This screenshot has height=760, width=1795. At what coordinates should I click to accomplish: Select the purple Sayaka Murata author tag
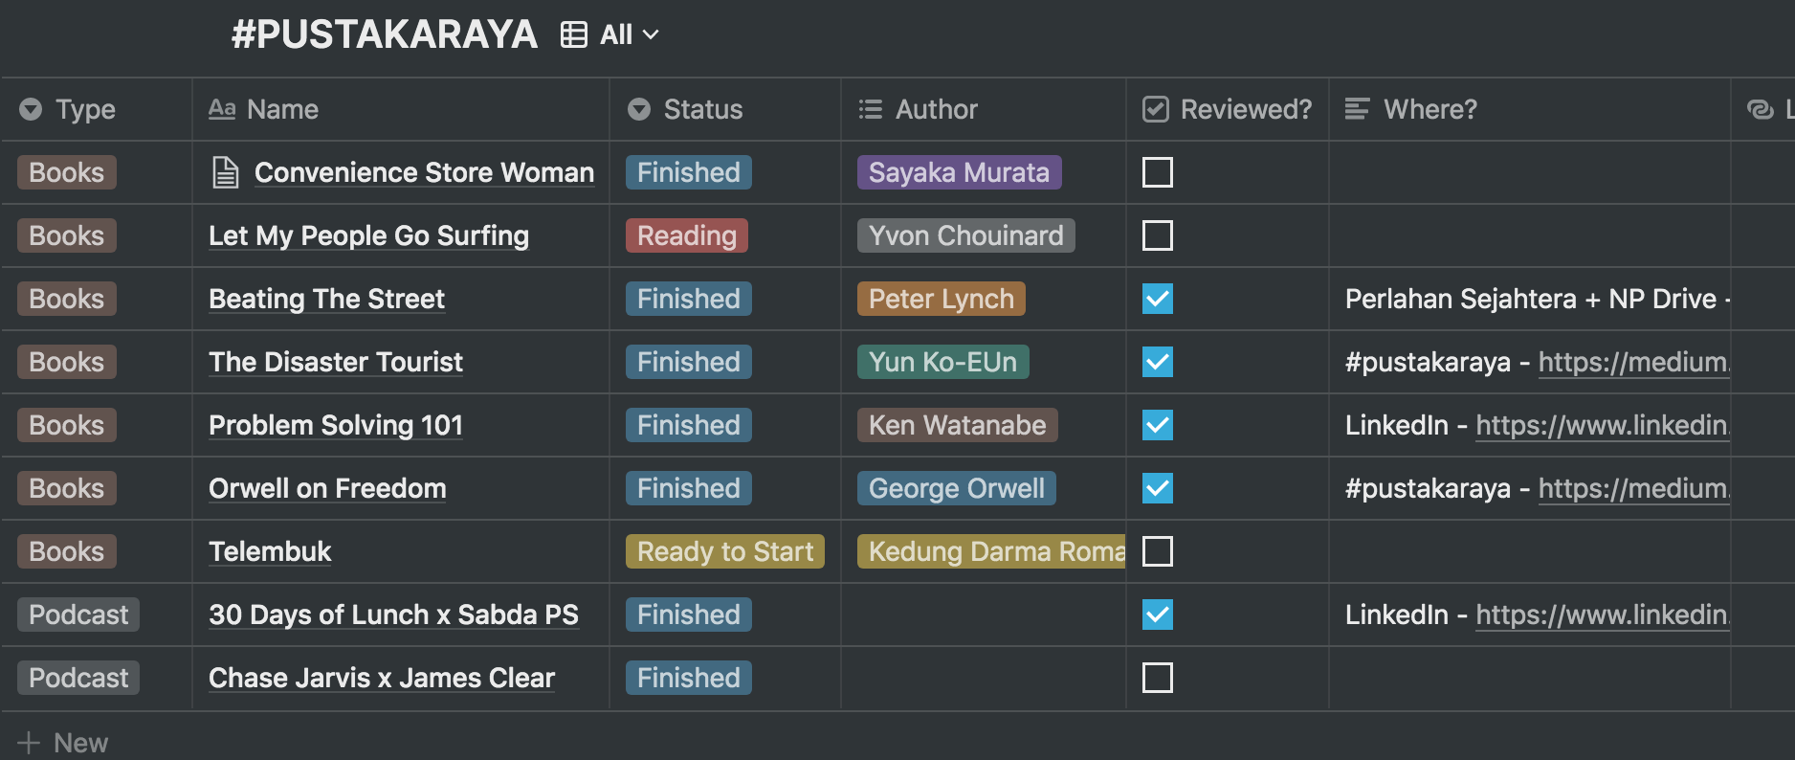pyautogui.click(x=959, y=172)
